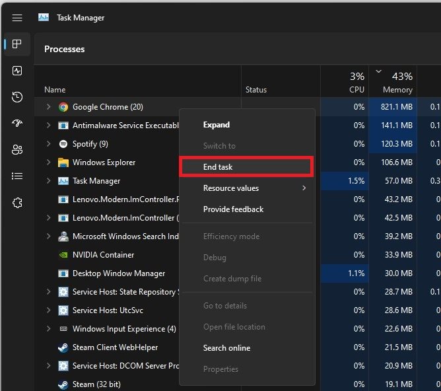
Task: Open the Processes sidebar tab icon
Action: pos(17,44)
